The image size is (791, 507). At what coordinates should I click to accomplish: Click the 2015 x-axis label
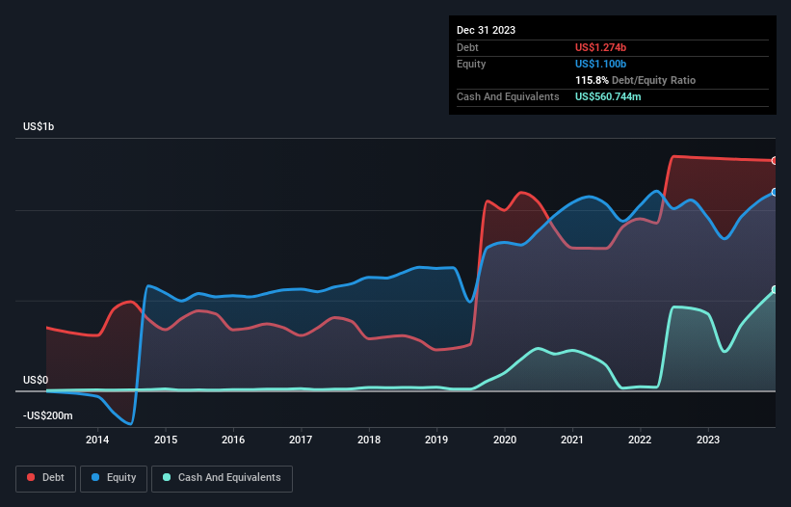pyautogui.click(x=166, y=440)
